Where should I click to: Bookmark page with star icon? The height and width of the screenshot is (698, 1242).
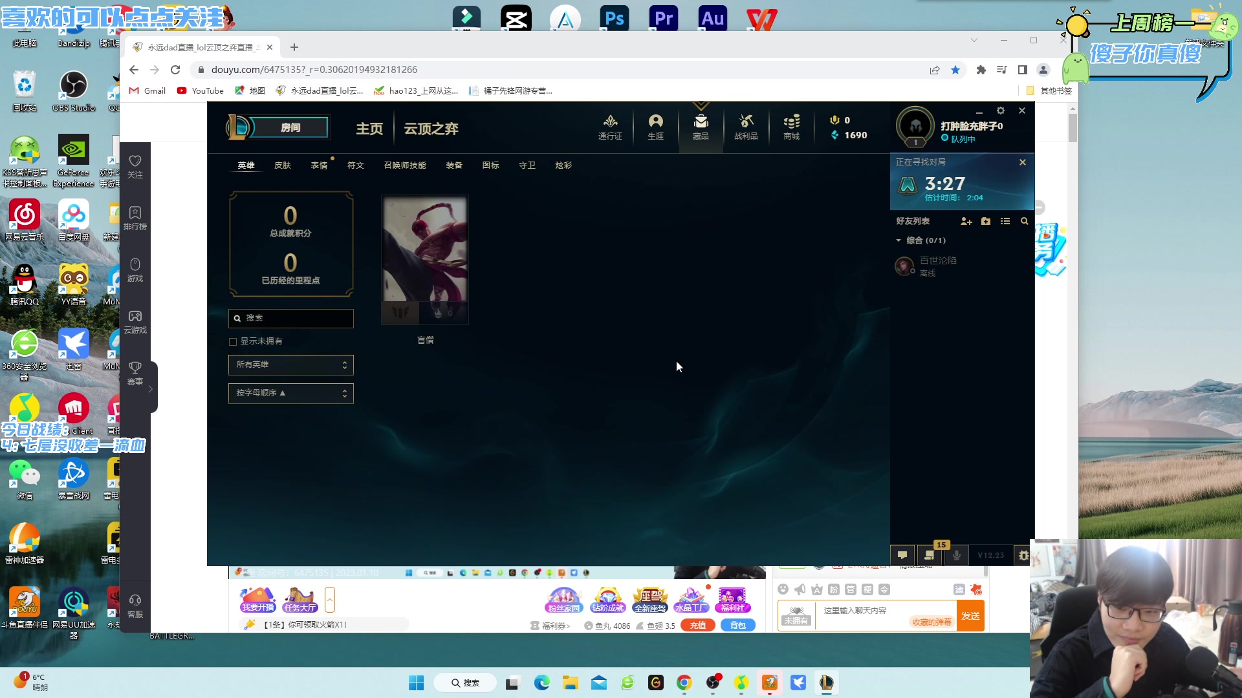tap(955, 70)
